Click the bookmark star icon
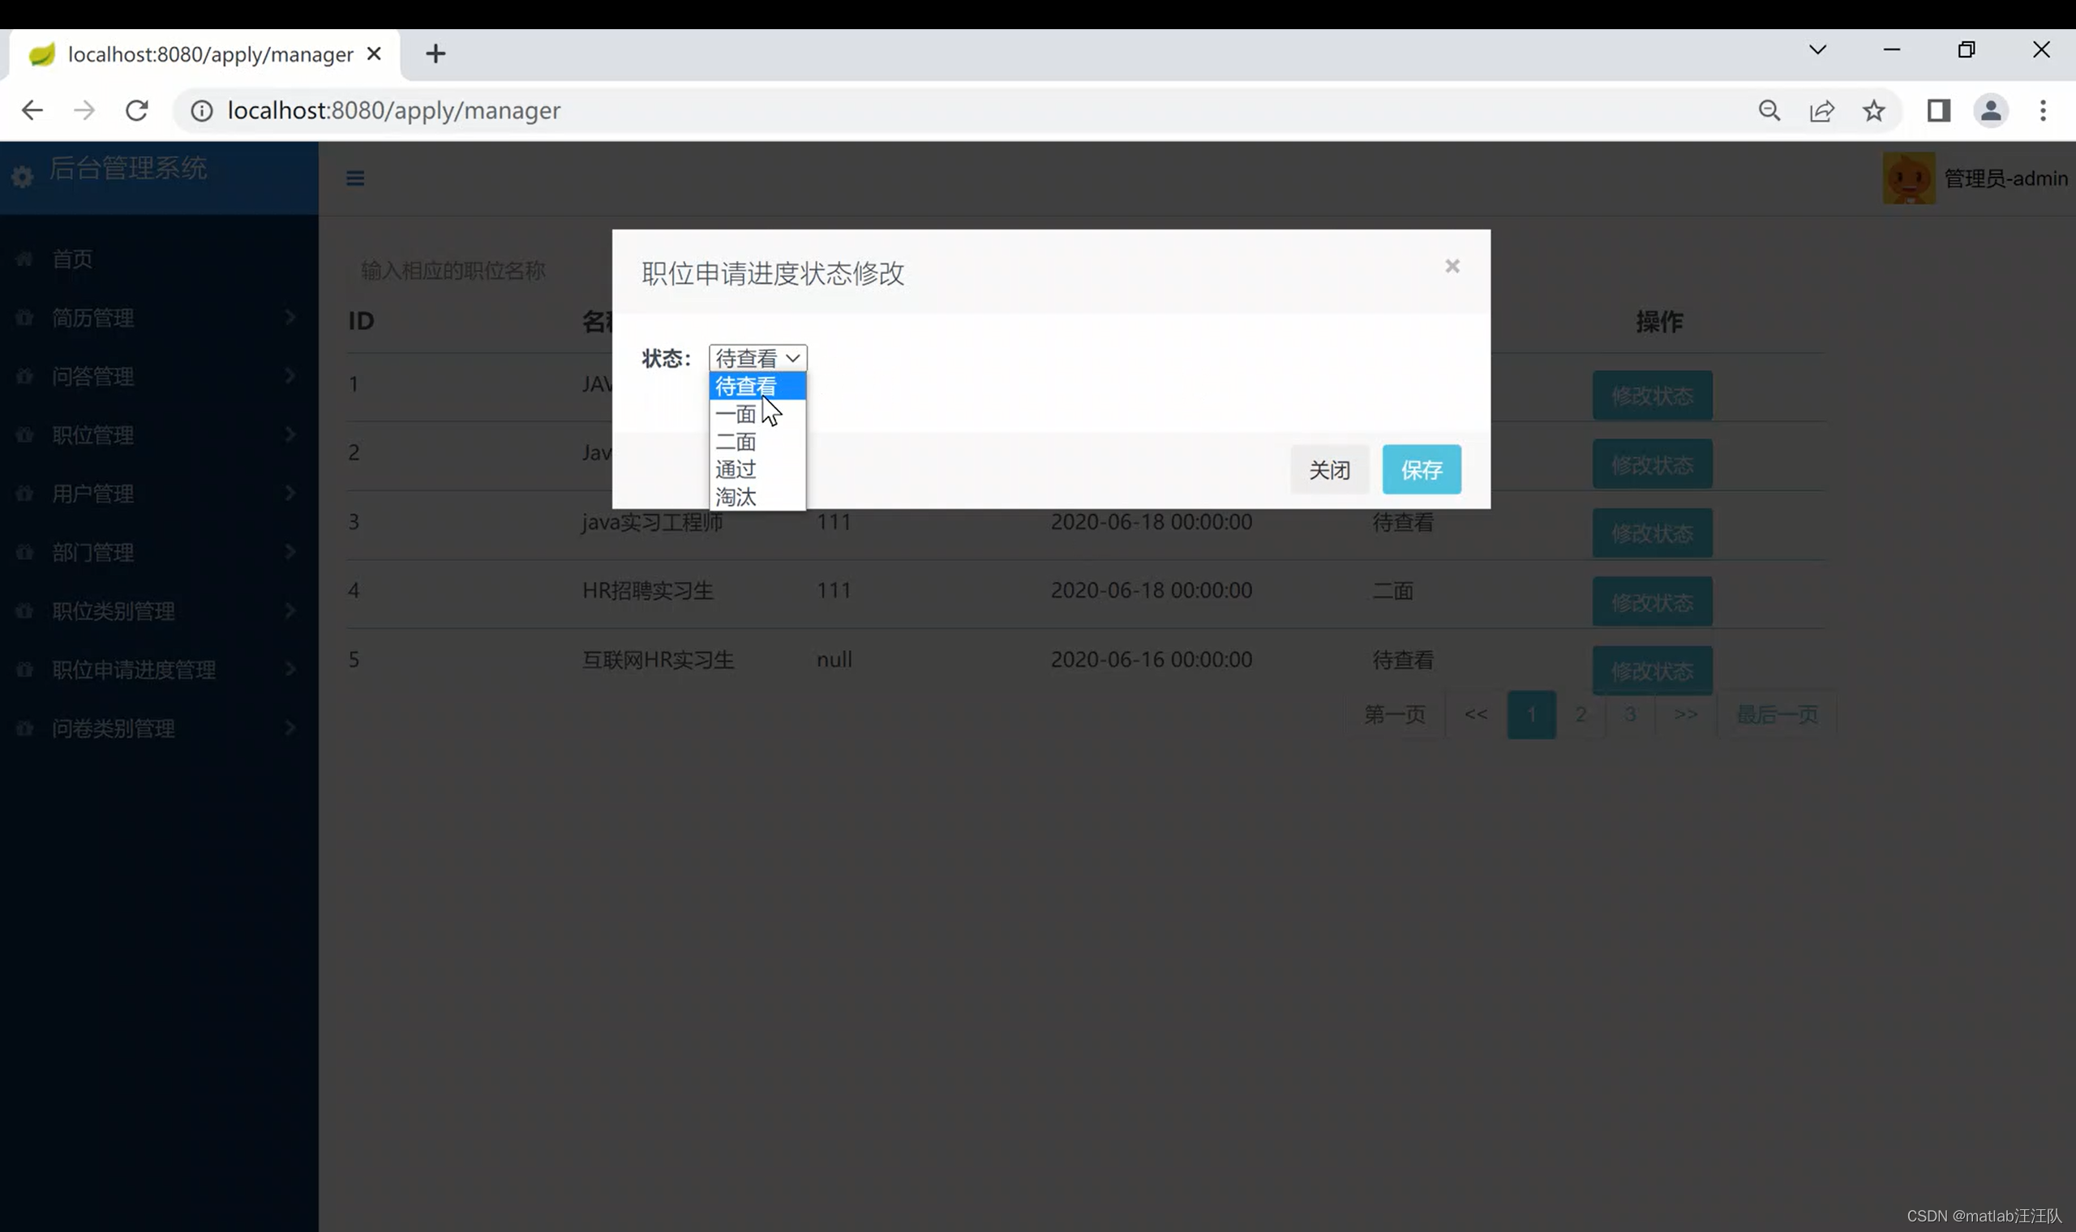This screenshot has width=2076, height=1232. coord(1873,110)
